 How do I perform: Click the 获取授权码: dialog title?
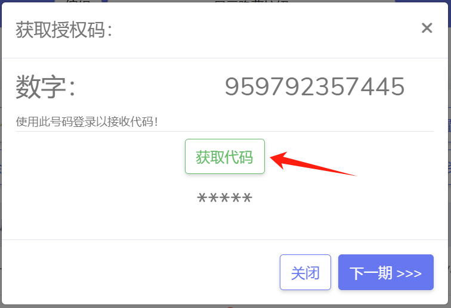[x=64, y=30]
